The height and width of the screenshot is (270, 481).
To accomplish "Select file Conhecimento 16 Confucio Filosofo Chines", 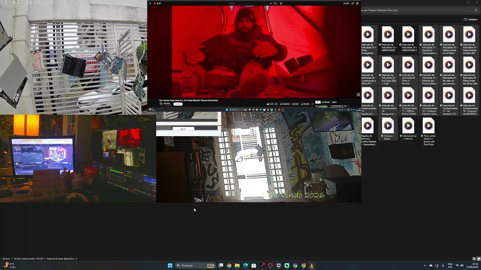I will (428, 101).
